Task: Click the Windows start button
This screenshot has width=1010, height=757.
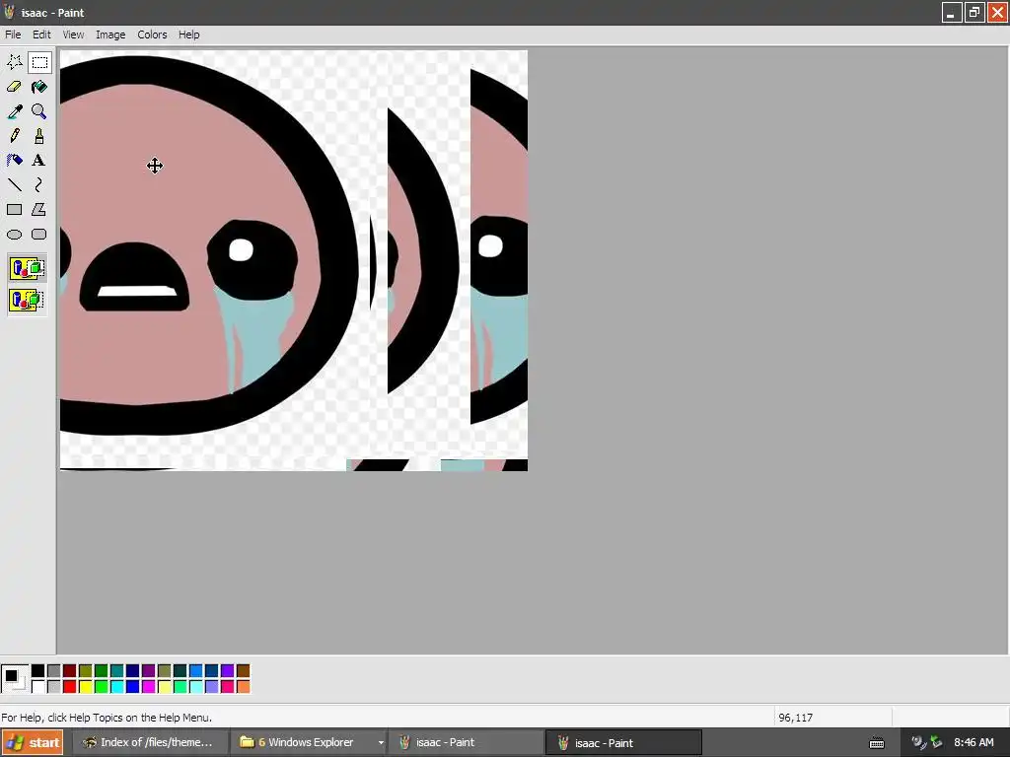Action: (x=33, y=743)
